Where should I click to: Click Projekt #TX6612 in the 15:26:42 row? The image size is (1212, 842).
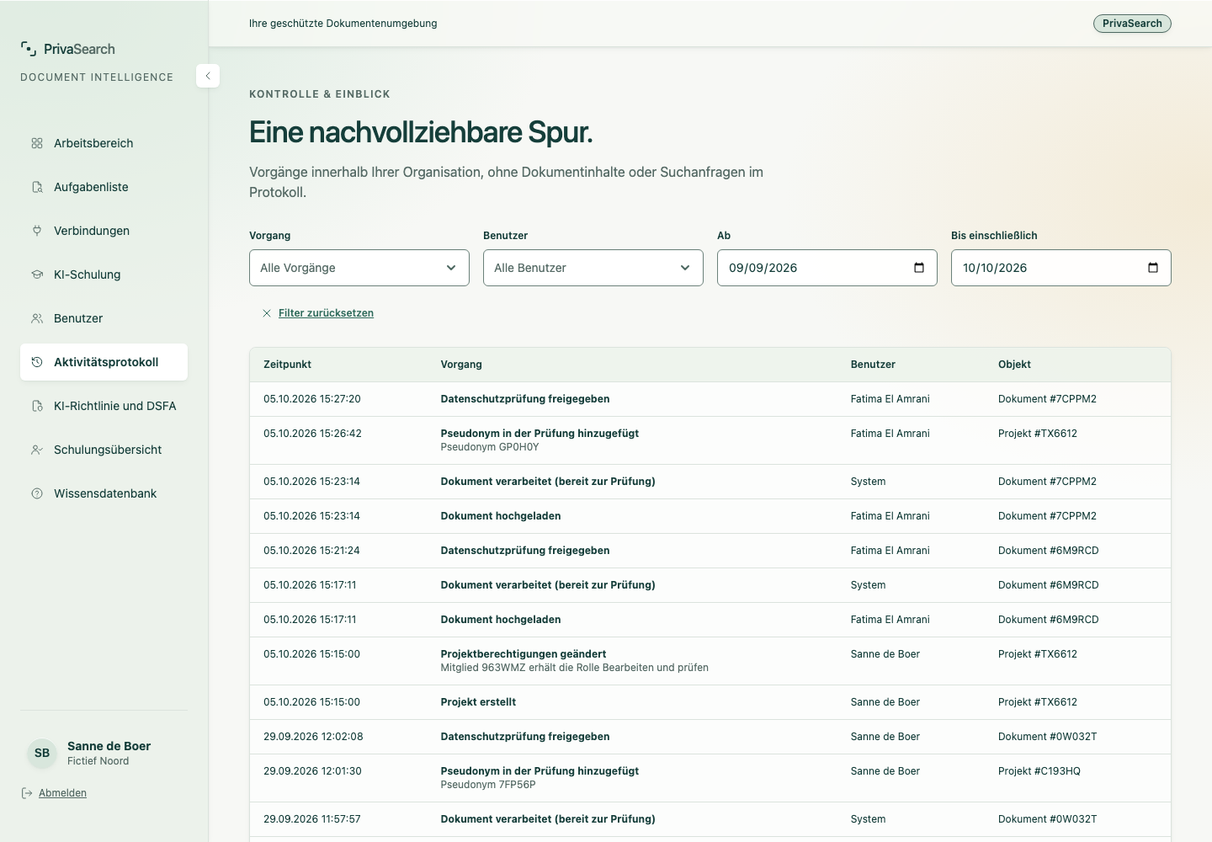[x=1038, y=434]
